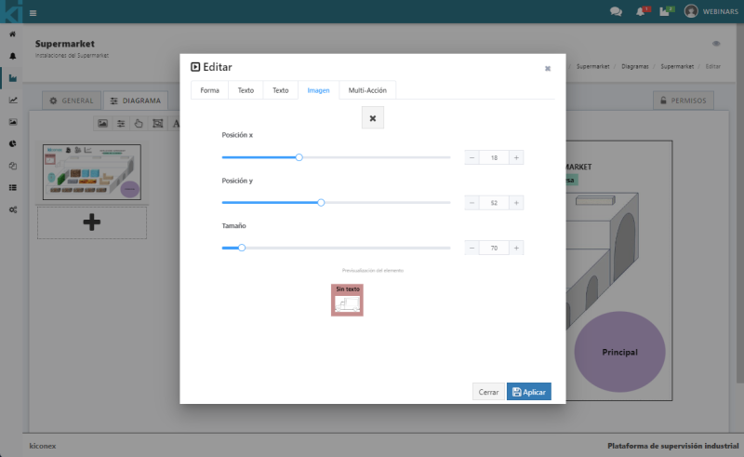Decrease Posición x with minus button
Screen dimensions: 744x457
coord(472,157)
